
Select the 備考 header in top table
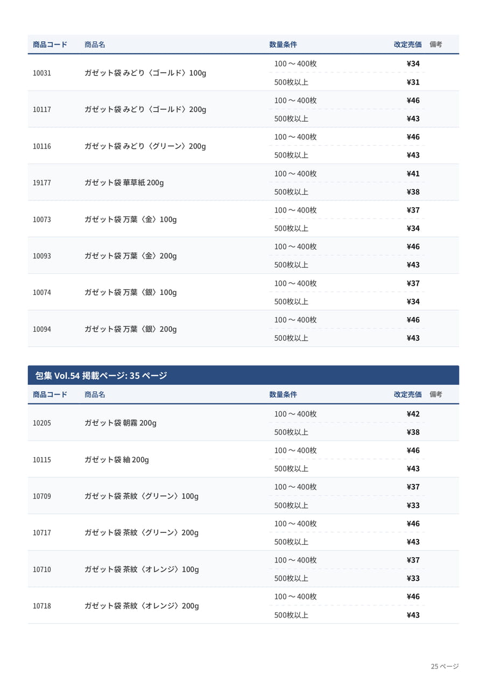point(436,45)
